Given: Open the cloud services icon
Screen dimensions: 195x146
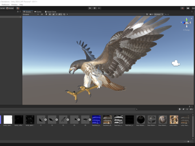Looking at the screenshot, I should (x=188, y=8).
